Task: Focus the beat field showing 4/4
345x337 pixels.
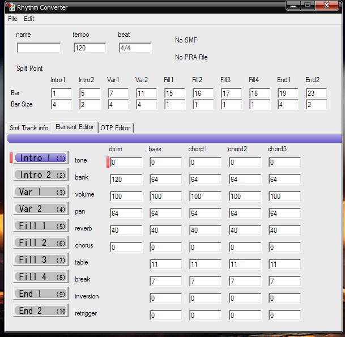Action: click(x=135, y=48)
